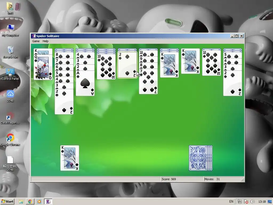This screenshot has width=273, height=205.
Task: Pick the 6 of spades card
Action: (64, 67)
